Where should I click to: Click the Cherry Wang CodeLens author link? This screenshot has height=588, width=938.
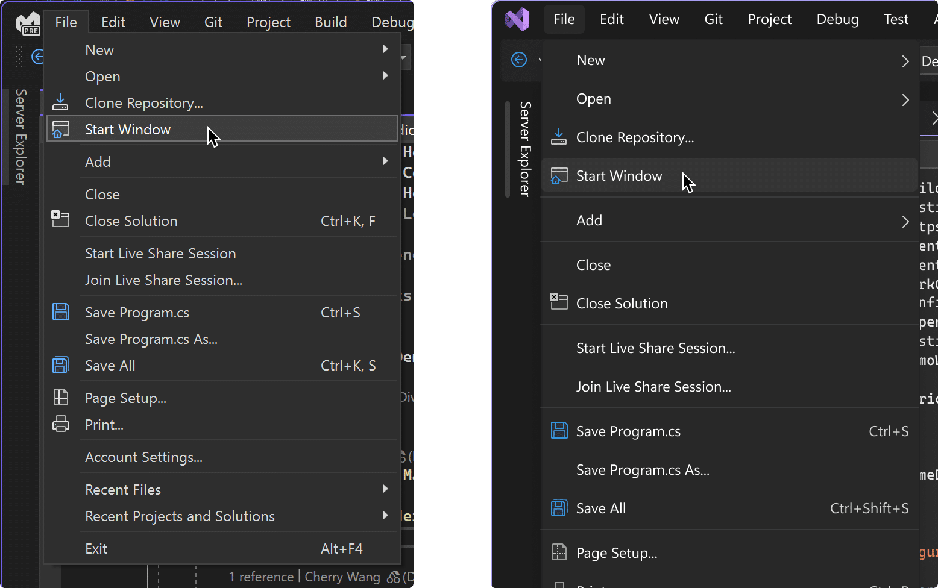(x=342, y=577)
